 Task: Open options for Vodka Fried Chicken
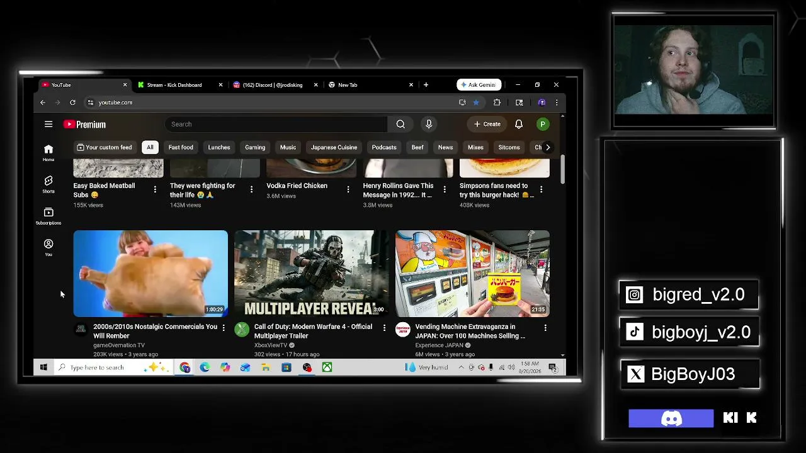(x=348, y=189)
